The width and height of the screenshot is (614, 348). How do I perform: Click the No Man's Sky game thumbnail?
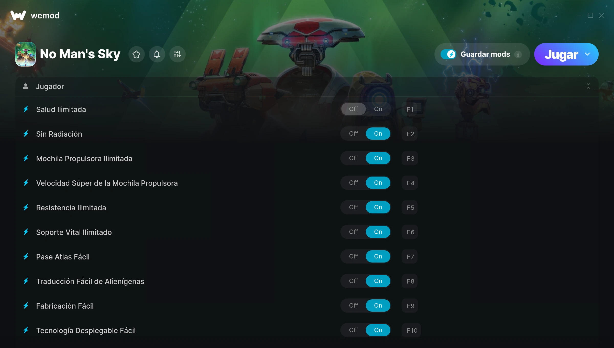point(26,54)
